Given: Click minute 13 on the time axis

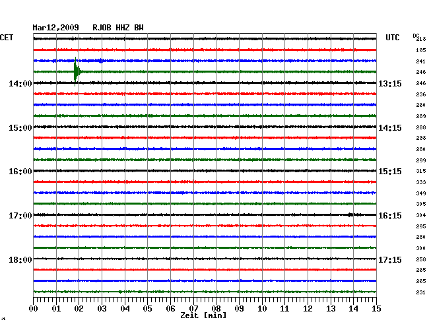Looking at the screenshot, I should point(331,308).
